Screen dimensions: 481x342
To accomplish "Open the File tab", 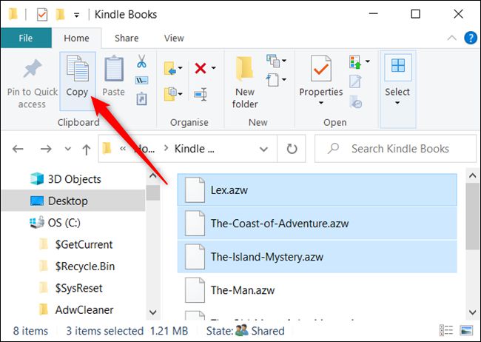I will tap(26, 38).
